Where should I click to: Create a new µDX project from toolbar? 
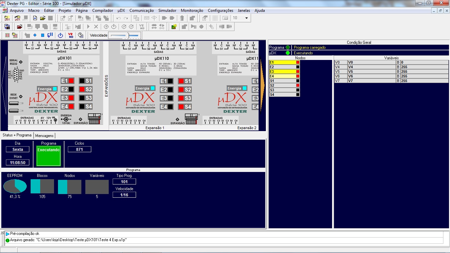[7, 18]
